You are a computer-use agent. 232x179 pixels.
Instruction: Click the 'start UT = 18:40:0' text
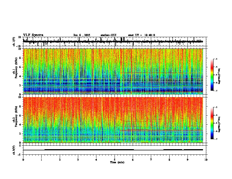[x=141, y=35]
